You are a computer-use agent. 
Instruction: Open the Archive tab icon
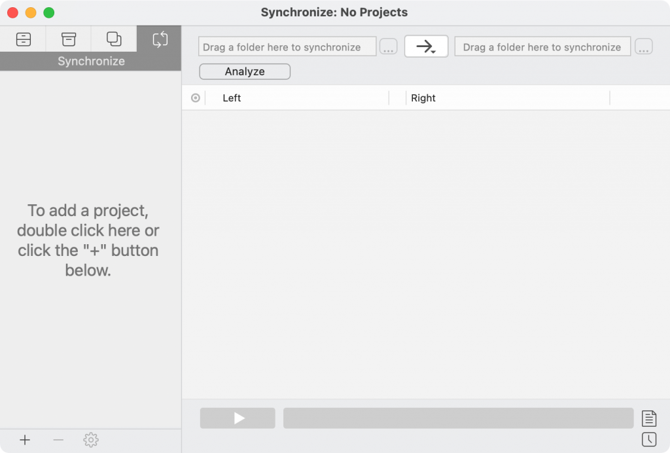(x=69, y=39)
